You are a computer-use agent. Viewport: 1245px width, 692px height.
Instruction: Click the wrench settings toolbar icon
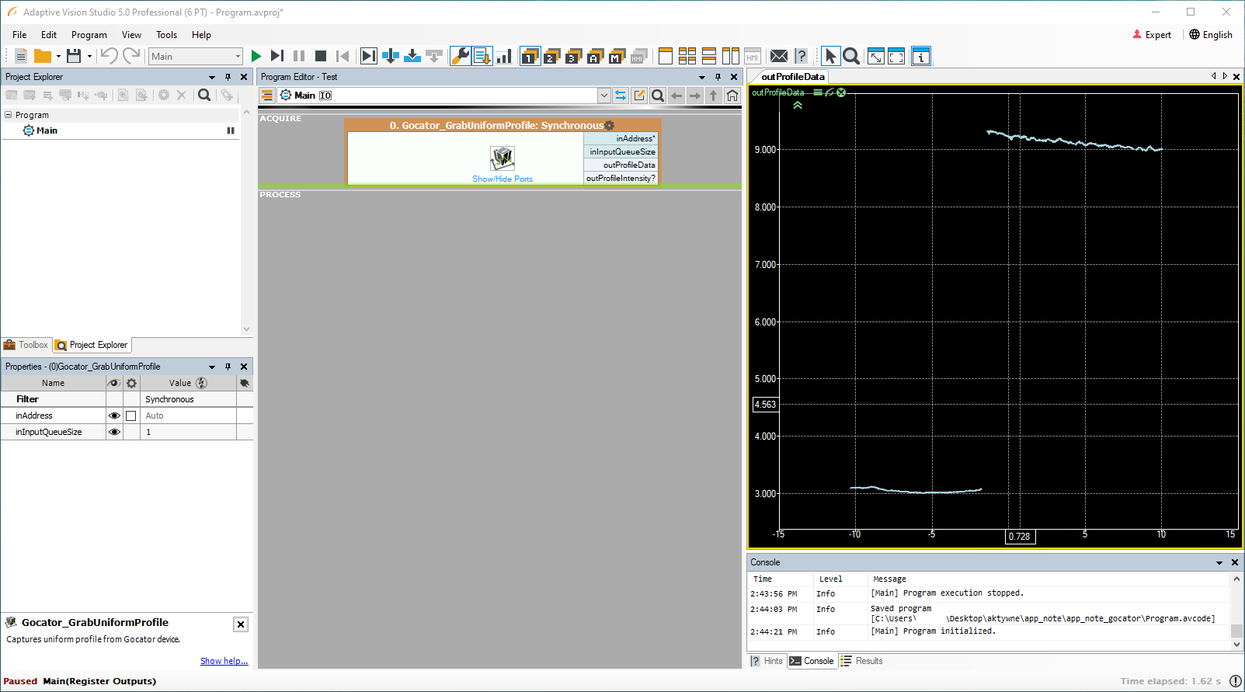pos(460,56)
